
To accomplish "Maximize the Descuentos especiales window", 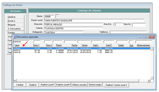I will tap(146, 37).
